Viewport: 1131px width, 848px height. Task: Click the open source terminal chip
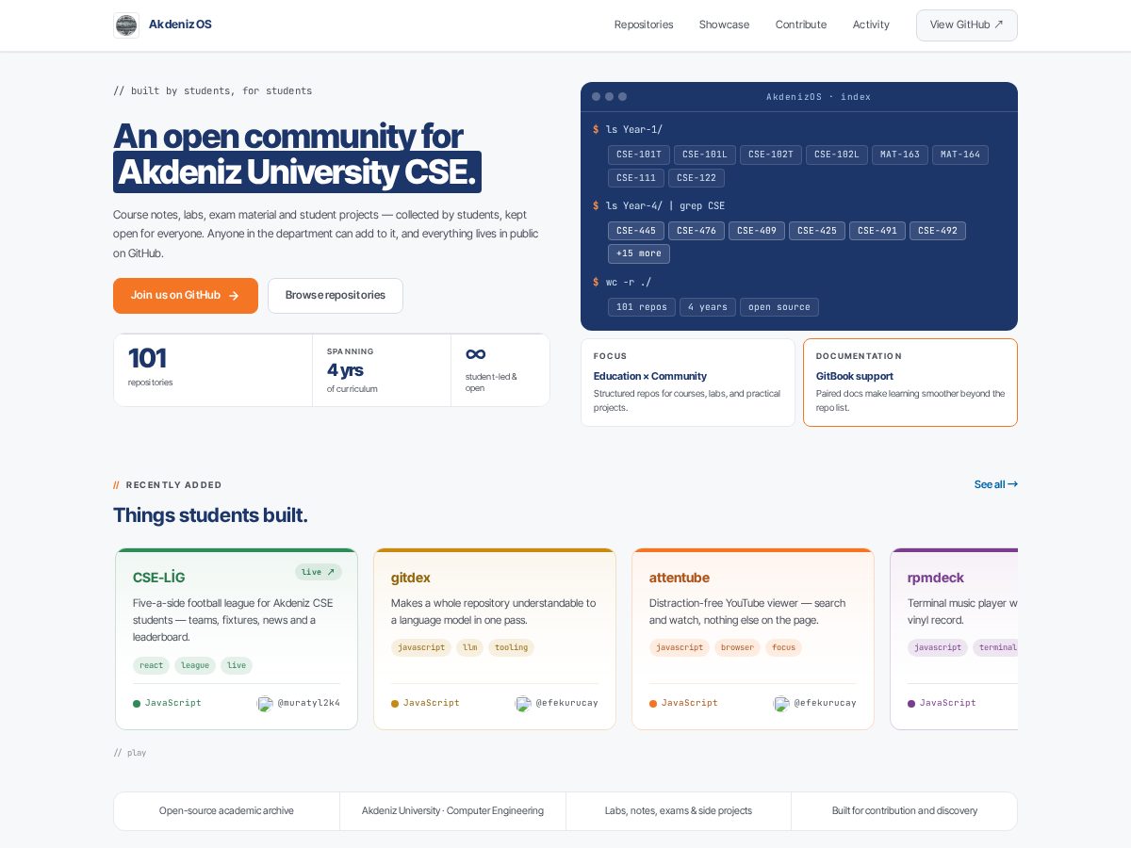779,307
